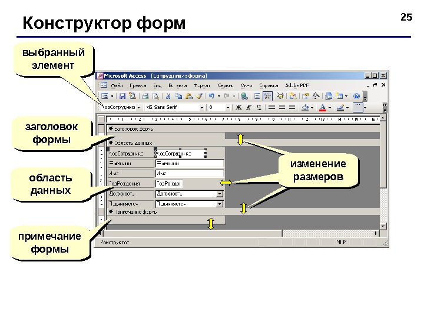Image resolution: width=424 pixels, height=318 pixels.
Task: Copy the selected control using Copy icon
Action: (178, 96)
